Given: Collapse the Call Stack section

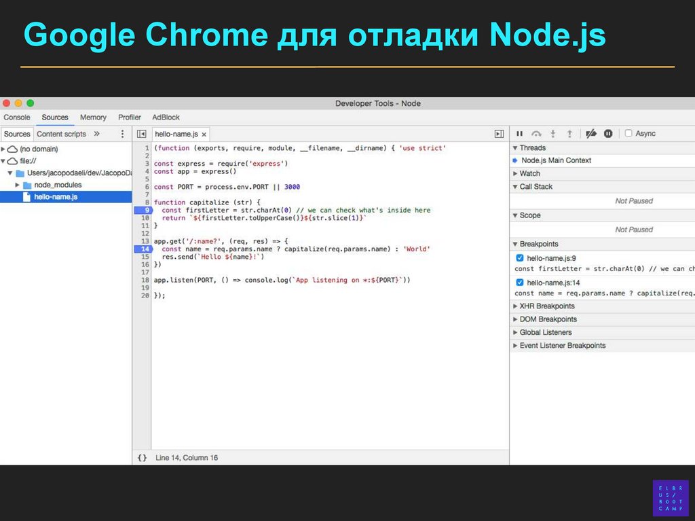Looking at the screenshot, I should 515,187.
